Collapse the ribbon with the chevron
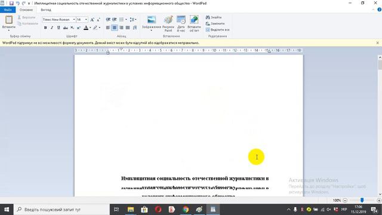The image size is (382, 215). [x=374, y=10]
